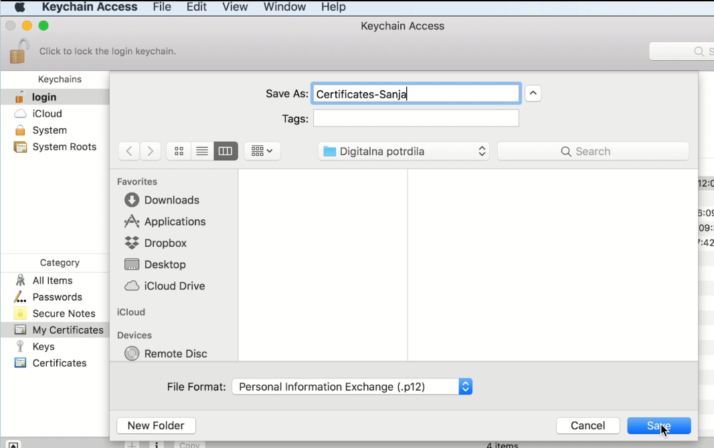Choose the All Items category
The height and width of the screenshot is (448, 714).
tap(55, 281)
